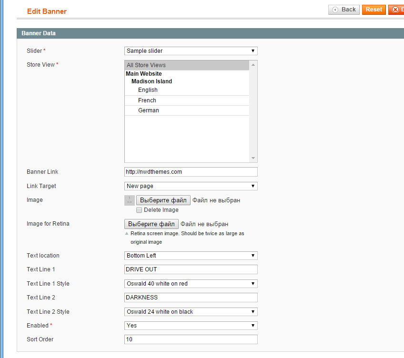Image resolution: width=404 pixels, height=358 pixels.
Task: Click the small image preview thumbnail
Action: pyautogui.click(x=129, y=200)
